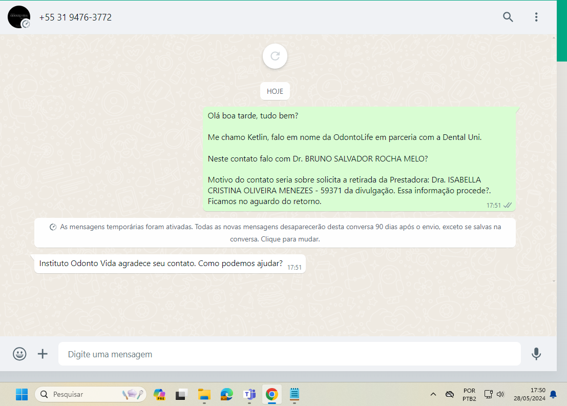
Task: Select the Instituto Odonto Vida reply message
Action: [x=170, y=264]
